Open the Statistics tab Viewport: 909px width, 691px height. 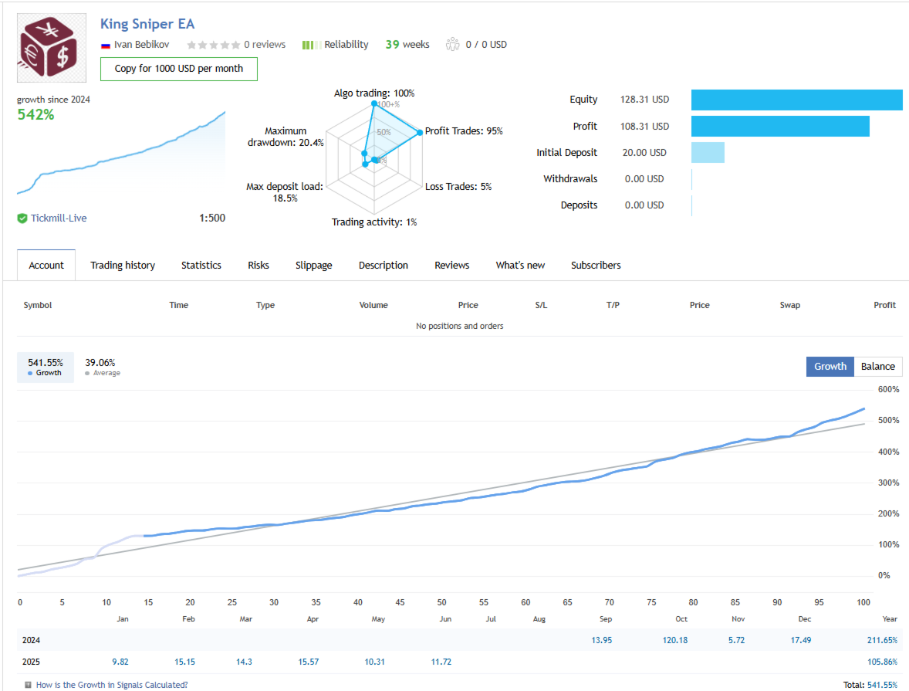201,266
